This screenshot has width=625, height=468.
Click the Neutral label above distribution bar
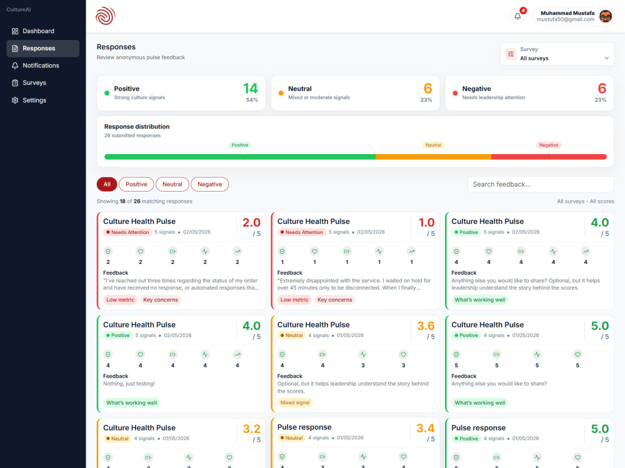click(433, 145)
